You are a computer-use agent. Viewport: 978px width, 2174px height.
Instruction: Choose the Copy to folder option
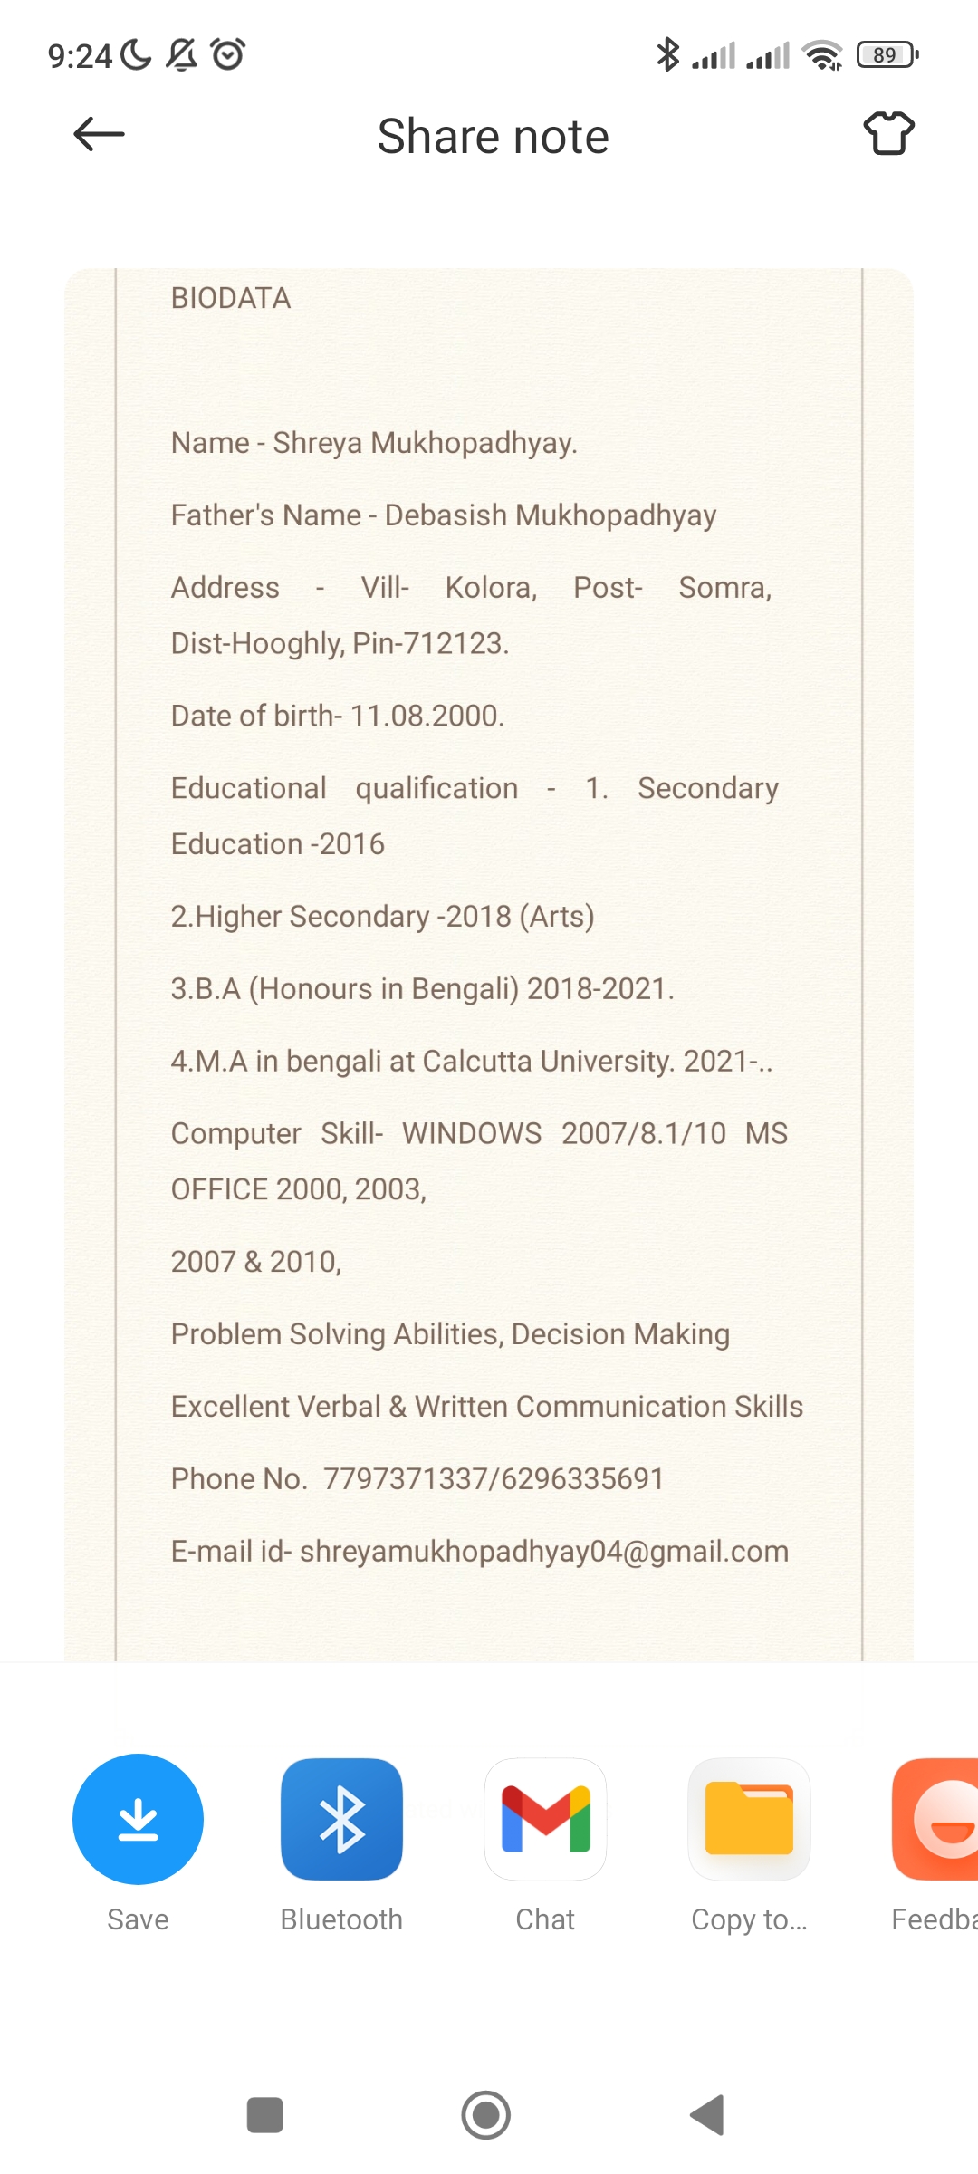point(749,1819)
